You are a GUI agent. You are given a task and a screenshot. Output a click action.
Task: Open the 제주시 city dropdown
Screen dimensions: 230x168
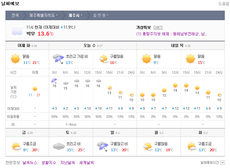pyautogui.click(x=75, y=15)
